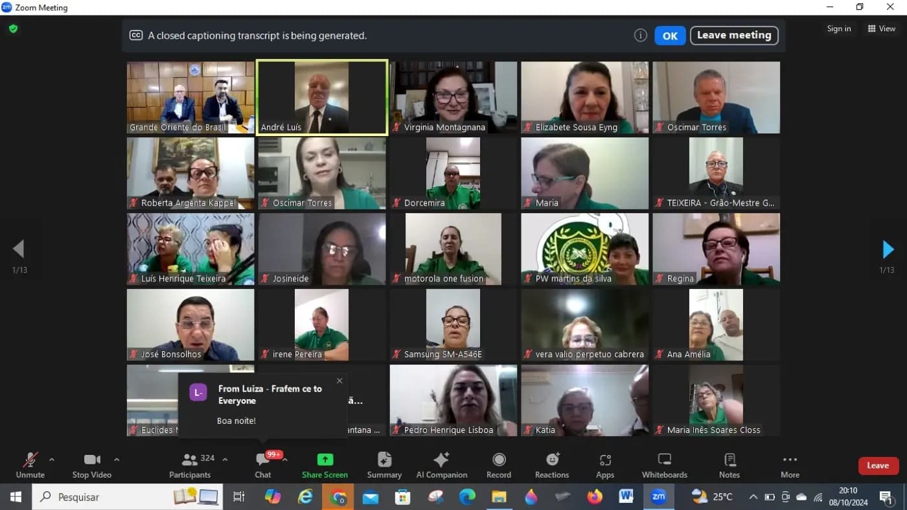
Task: Open Microsoft Store from taskbar
Action: pyautogui.click(x=402, y=497)
